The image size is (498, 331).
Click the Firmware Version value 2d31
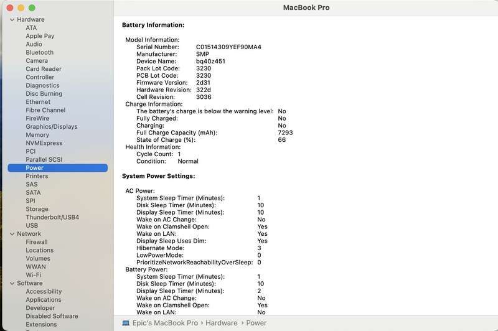coord(203,83)
